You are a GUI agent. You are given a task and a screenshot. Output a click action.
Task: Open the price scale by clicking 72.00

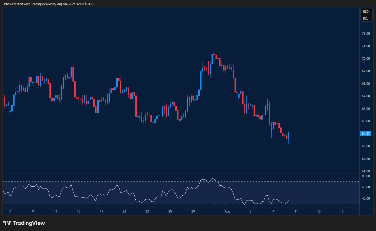366,33
